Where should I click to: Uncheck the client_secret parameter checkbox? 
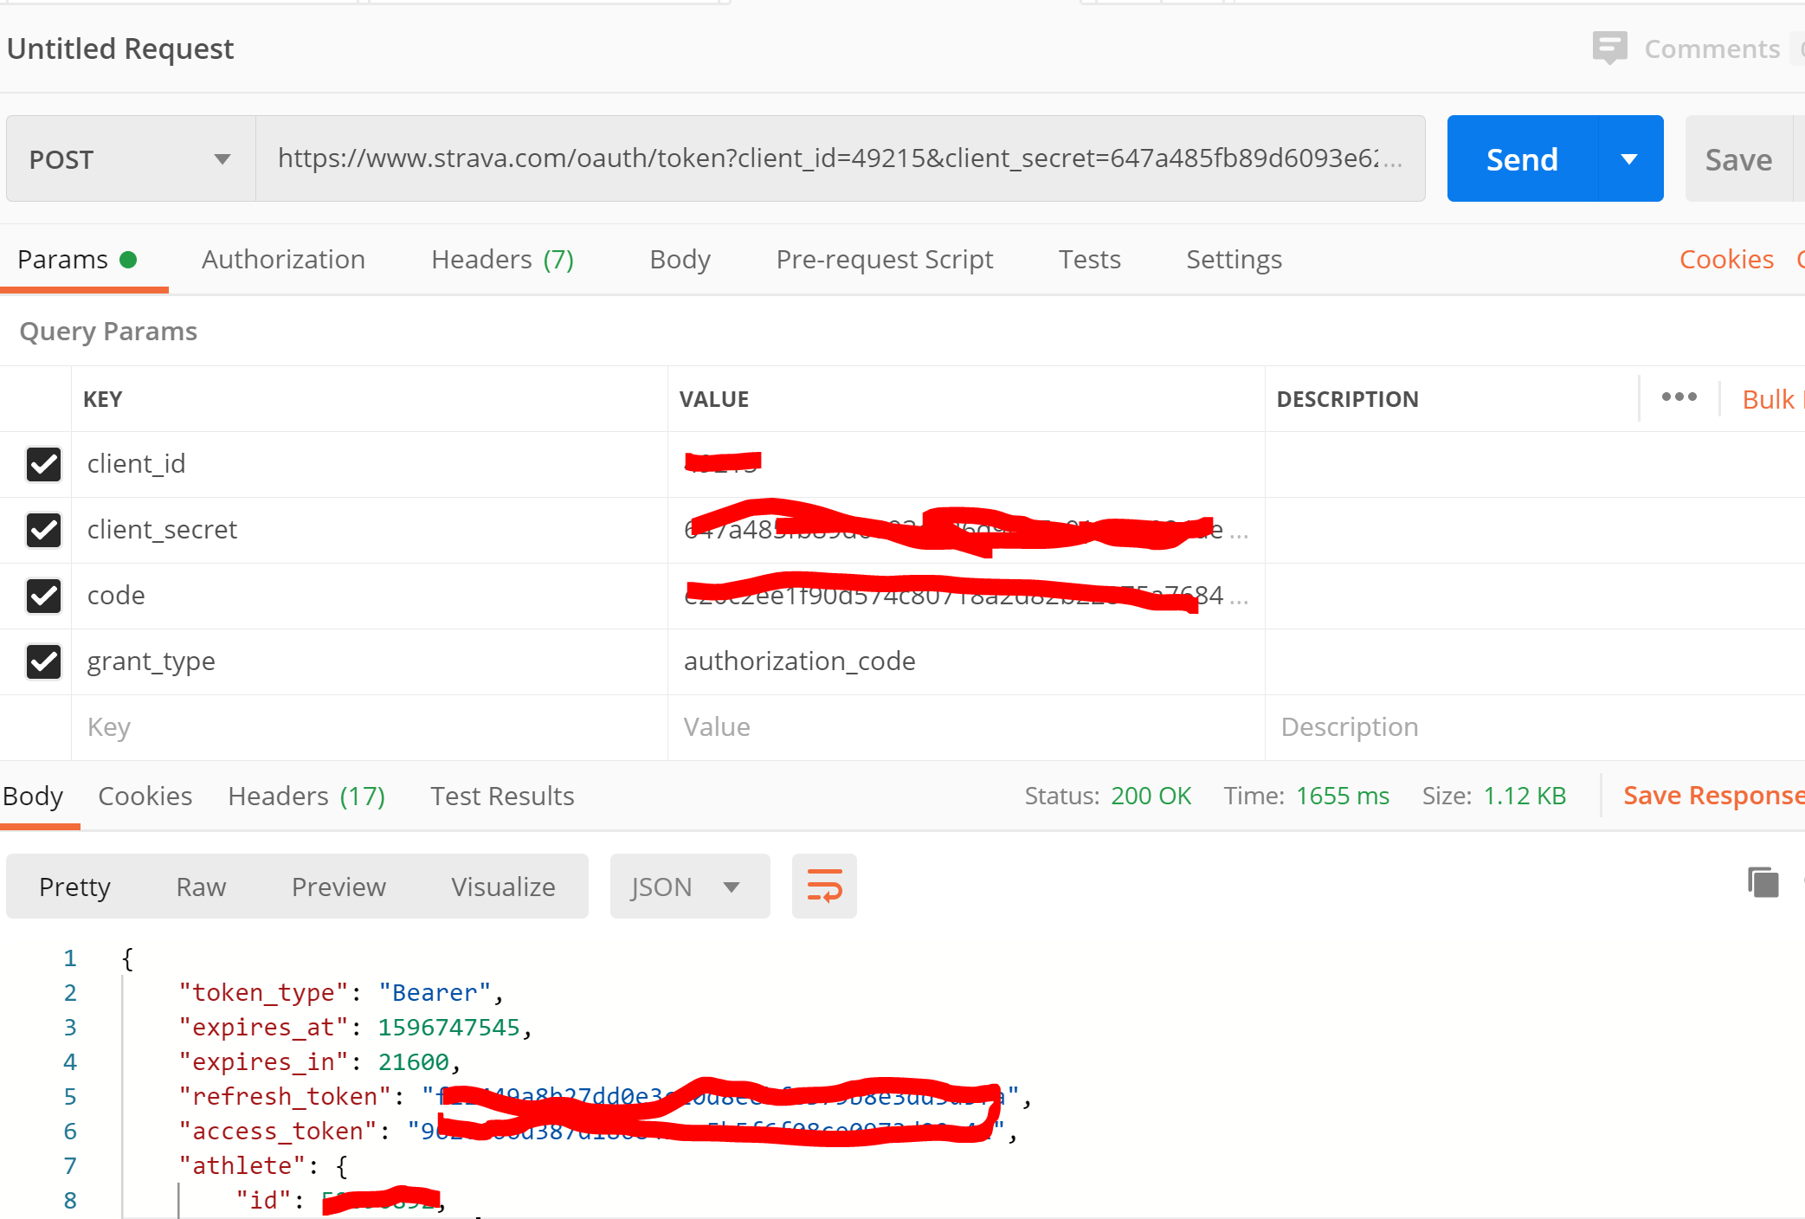(x=43, y=530)
